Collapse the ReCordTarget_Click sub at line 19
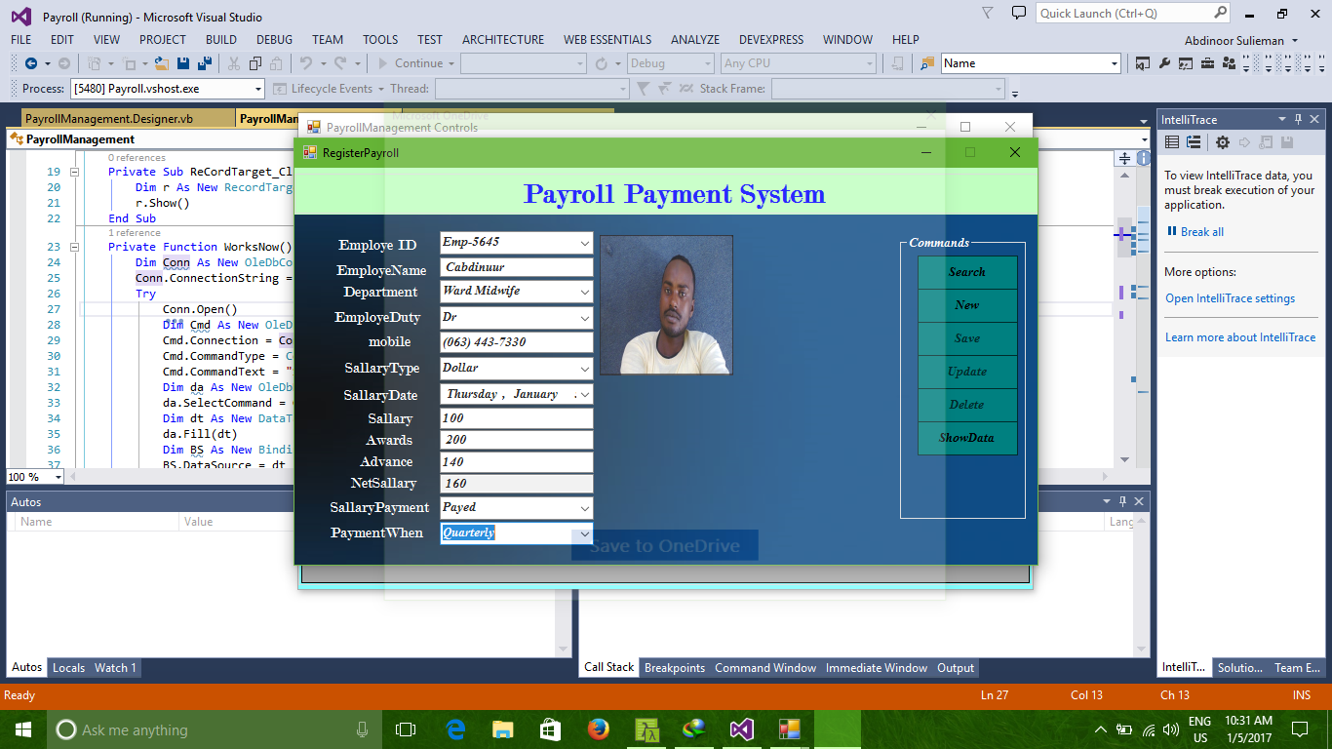This screenshot has height=749, width=1332. 75,172
